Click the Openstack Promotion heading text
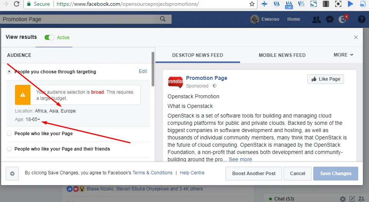The image size is (369, 202). pyautogui.click(x=193, y=96)
